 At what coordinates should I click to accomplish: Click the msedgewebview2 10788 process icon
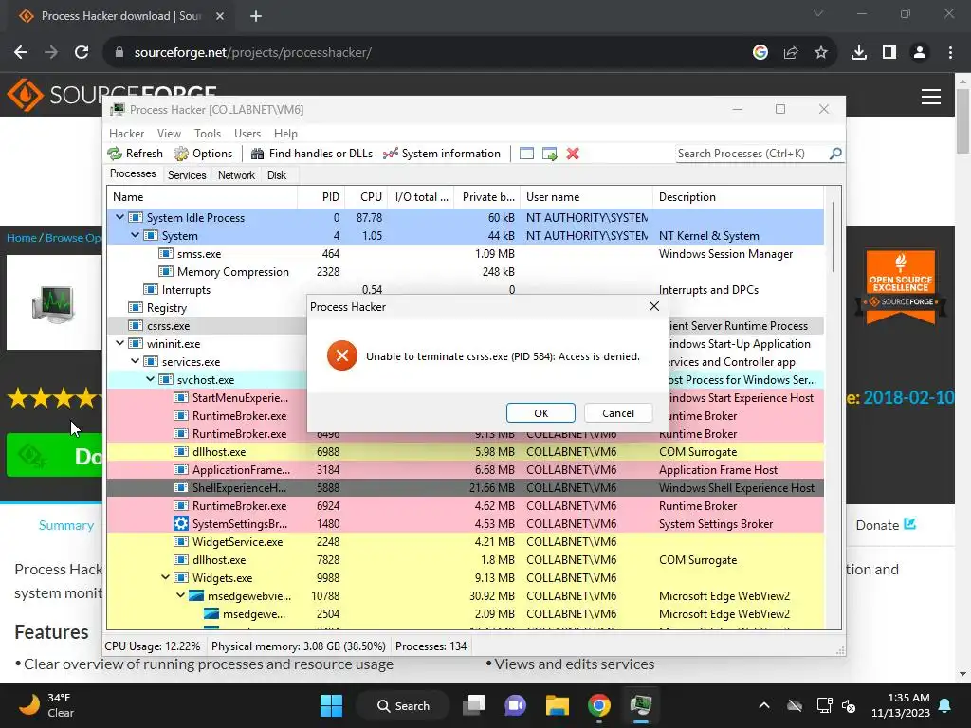196,595
